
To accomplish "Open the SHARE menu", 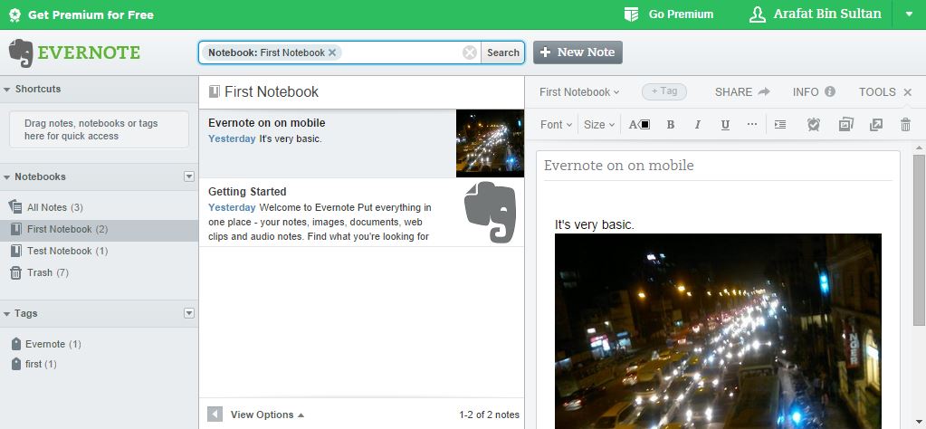I will tap(742, 92).
